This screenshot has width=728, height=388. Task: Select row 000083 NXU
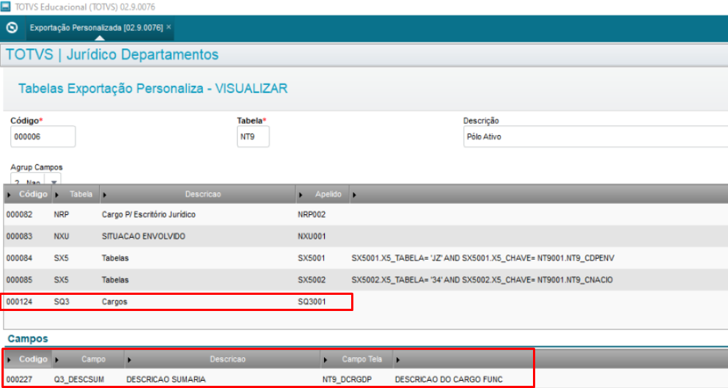pyautogui.click(x=365, y=236)
